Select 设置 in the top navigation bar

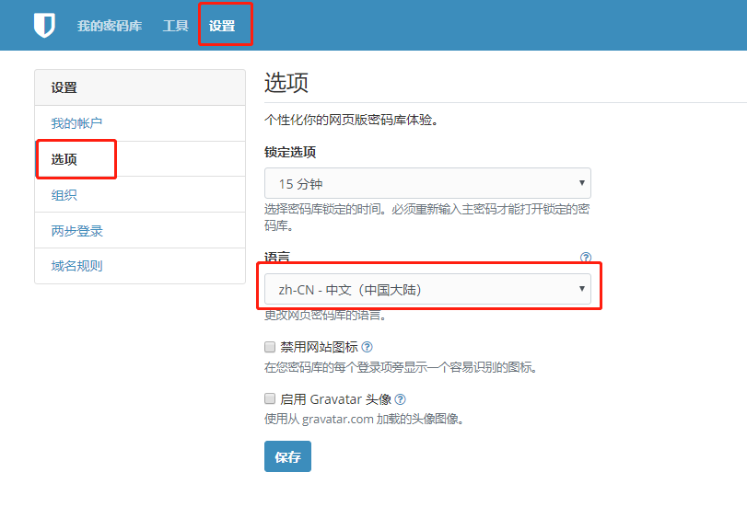click(222, 26)
